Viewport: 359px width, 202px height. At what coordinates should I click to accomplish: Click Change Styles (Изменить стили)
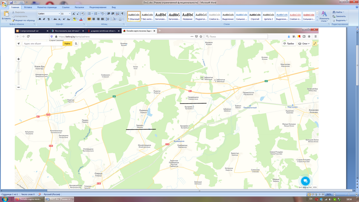pos(324,16)
